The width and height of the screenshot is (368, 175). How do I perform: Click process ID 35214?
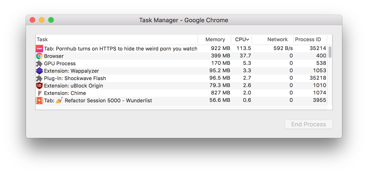point(318,48)
